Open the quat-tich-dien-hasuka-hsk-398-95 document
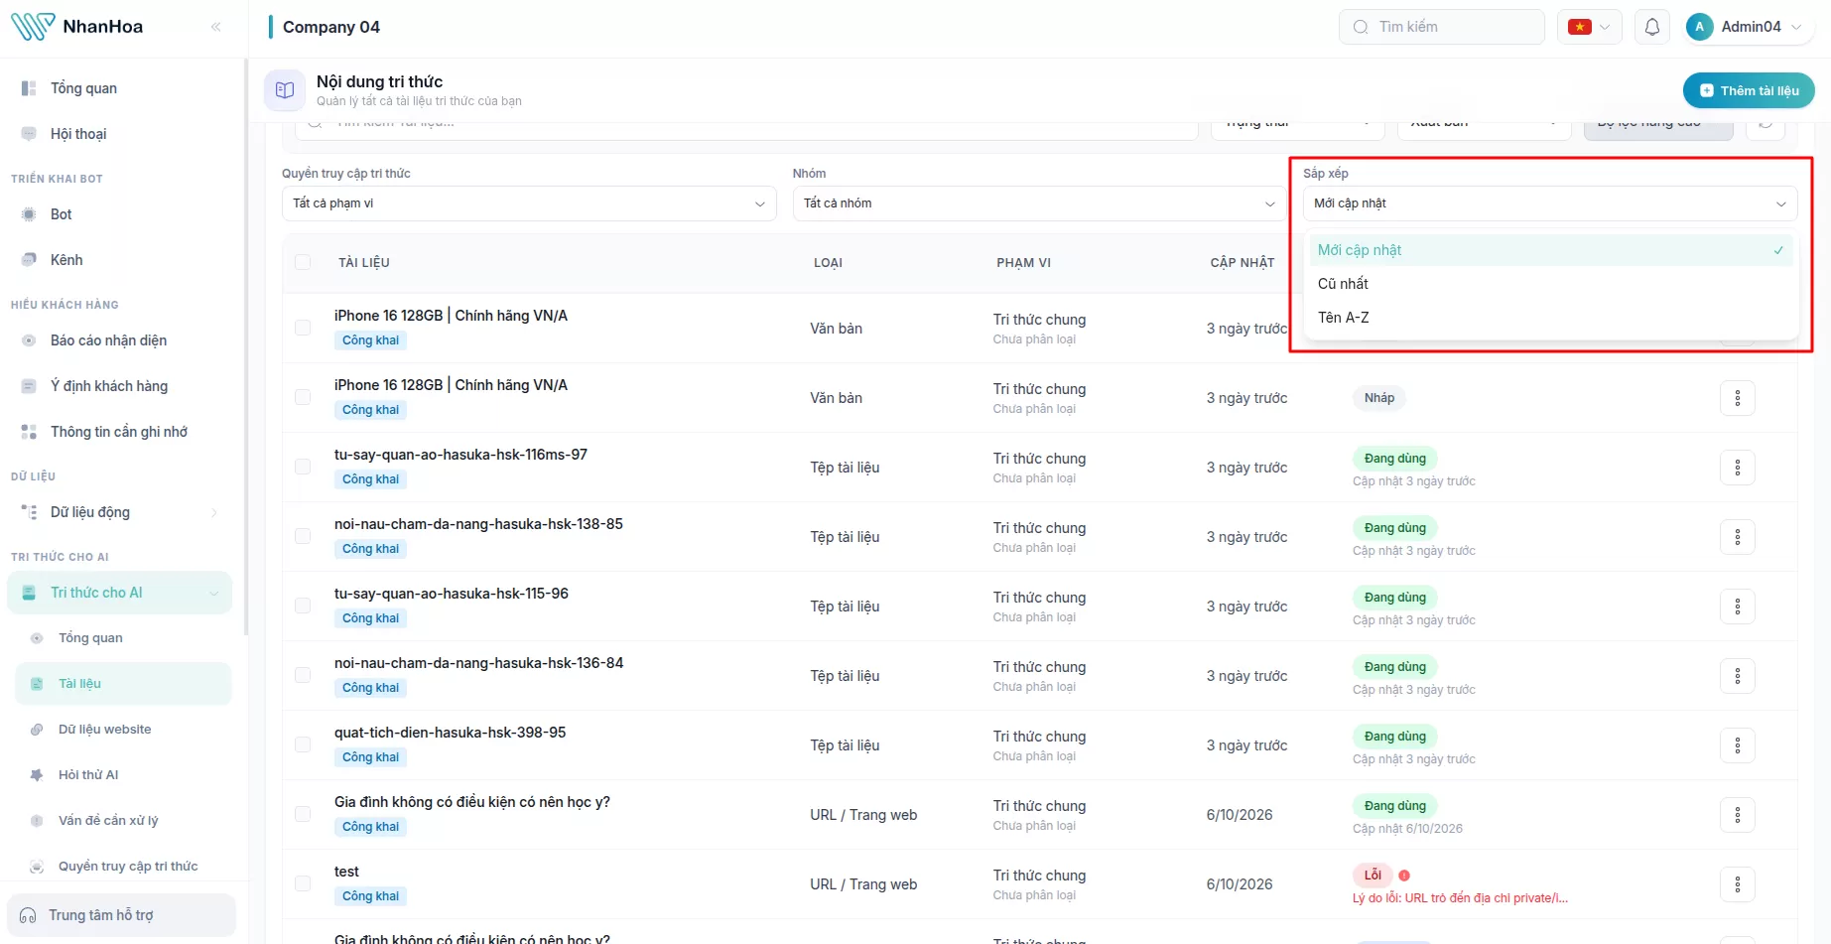The width and height of the screenshot is (1831, 944). (450, 733)
